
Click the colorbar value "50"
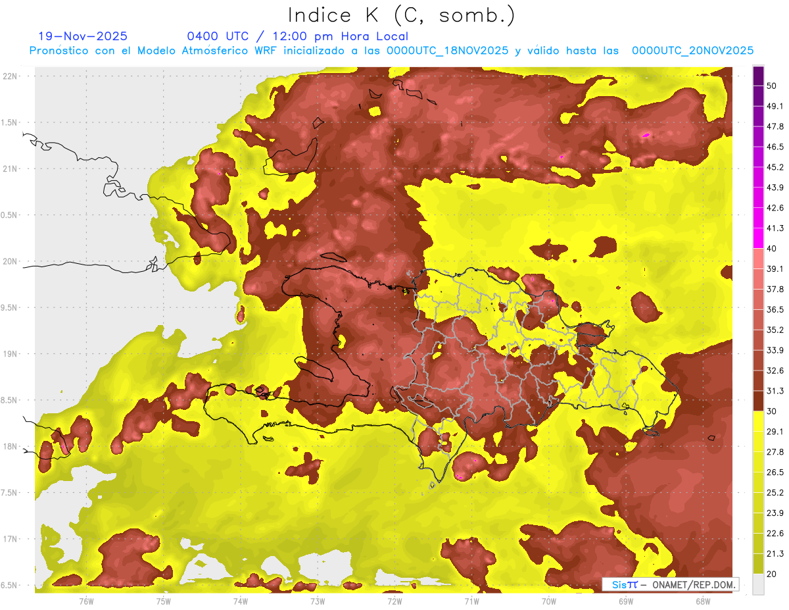tap(772, 86)
